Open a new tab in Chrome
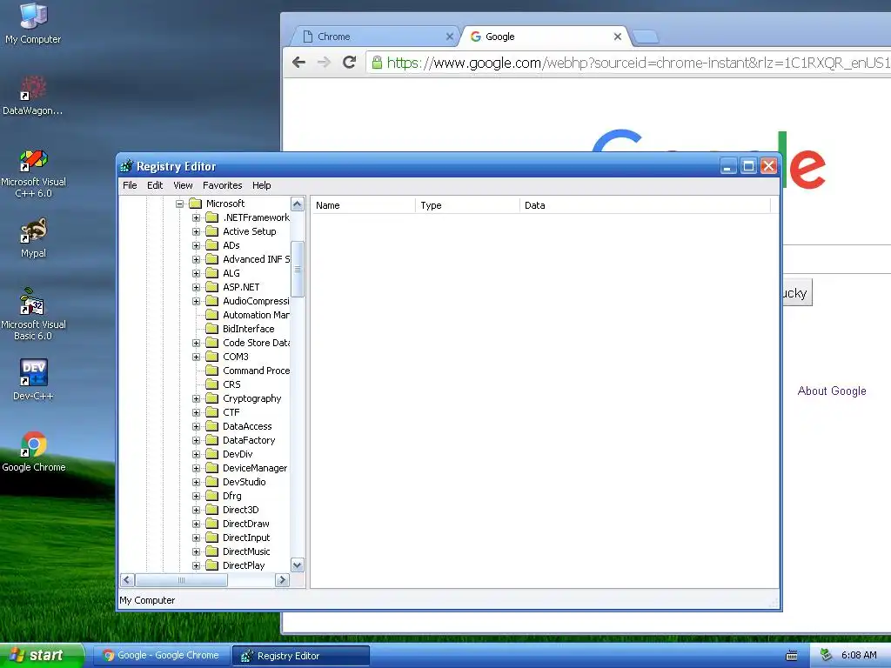 (x=646, y=37)
